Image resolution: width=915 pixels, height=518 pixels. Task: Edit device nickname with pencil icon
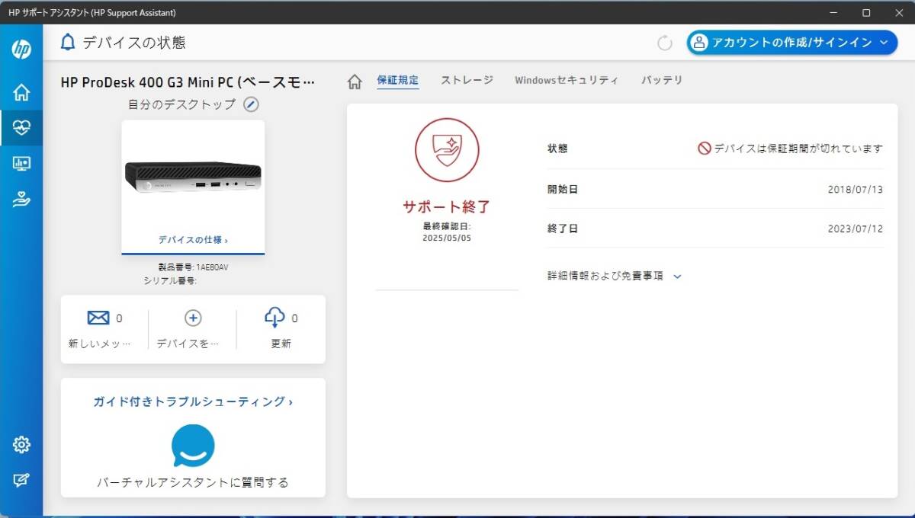coord(251,104)
